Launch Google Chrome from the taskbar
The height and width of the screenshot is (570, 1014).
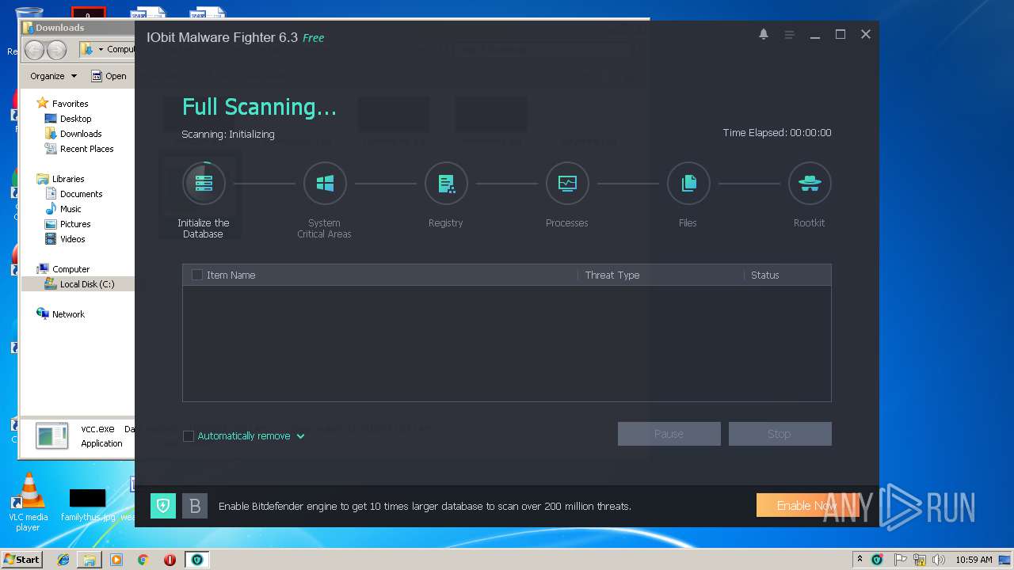(143, 559)
